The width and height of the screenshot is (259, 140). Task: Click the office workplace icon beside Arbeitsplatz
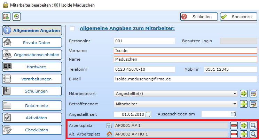109,125
